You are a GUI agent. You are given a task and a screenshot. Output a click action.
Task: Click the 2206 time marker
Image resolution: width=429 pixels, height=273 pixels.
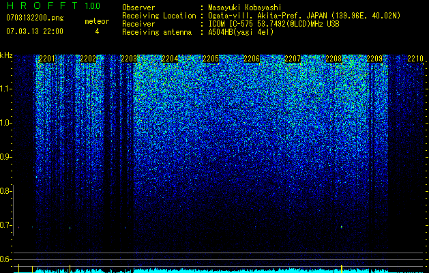[x=252, y=59]
